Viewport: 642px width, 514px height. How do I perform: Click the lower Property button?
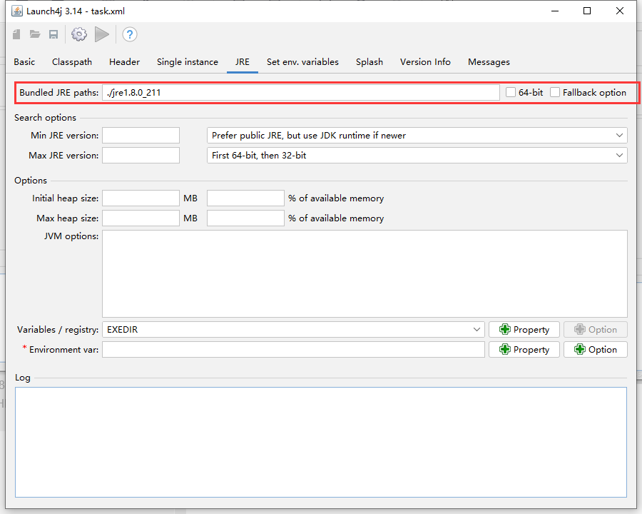coord(524,349)
